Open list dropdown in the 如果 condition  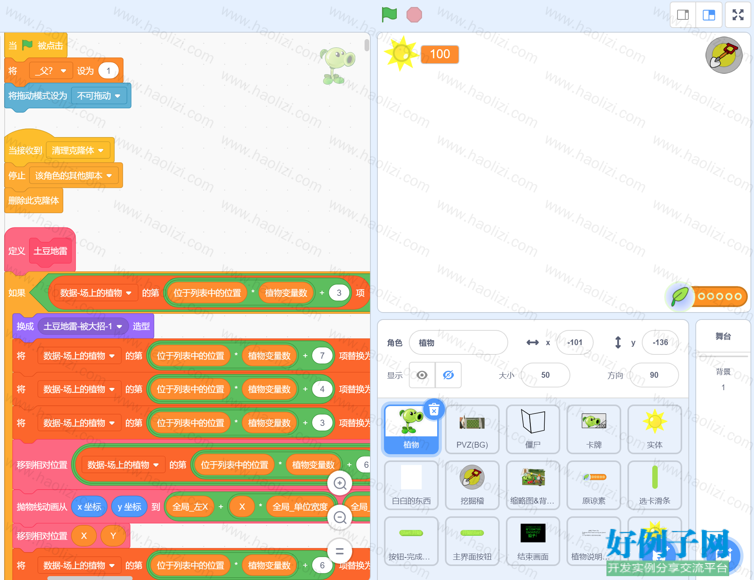[x=96, y=293]
